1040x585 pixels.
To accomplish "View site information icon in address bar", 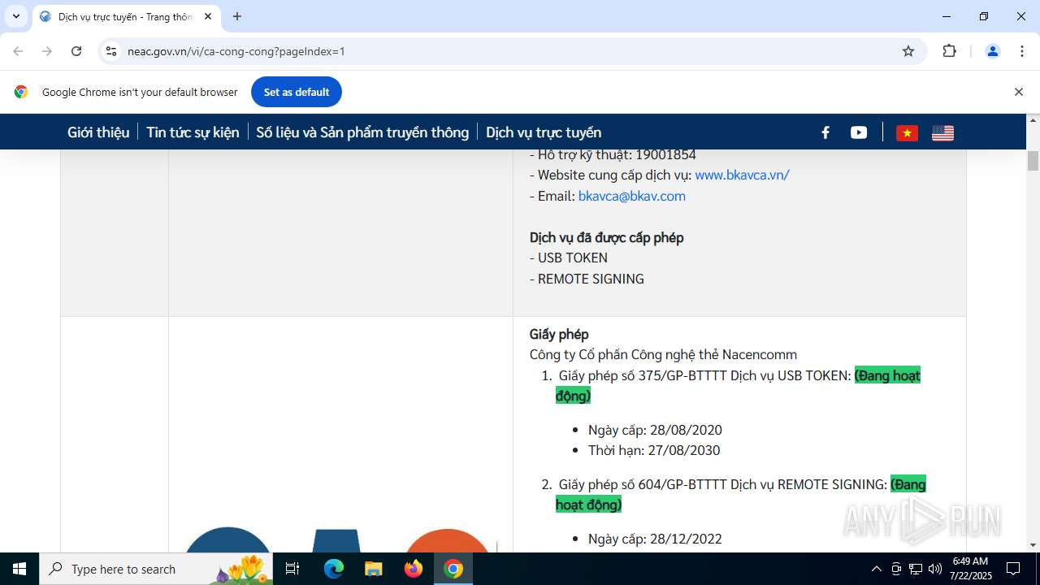I will point(111,51).
